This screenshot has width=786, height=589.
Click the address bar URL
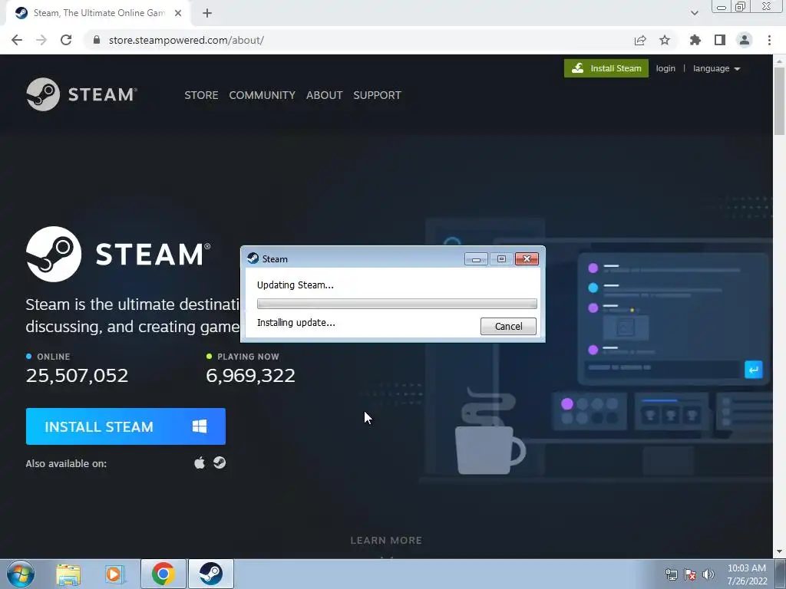186,40
